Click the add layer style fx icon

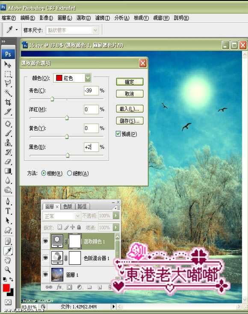(x=59, y=287)
